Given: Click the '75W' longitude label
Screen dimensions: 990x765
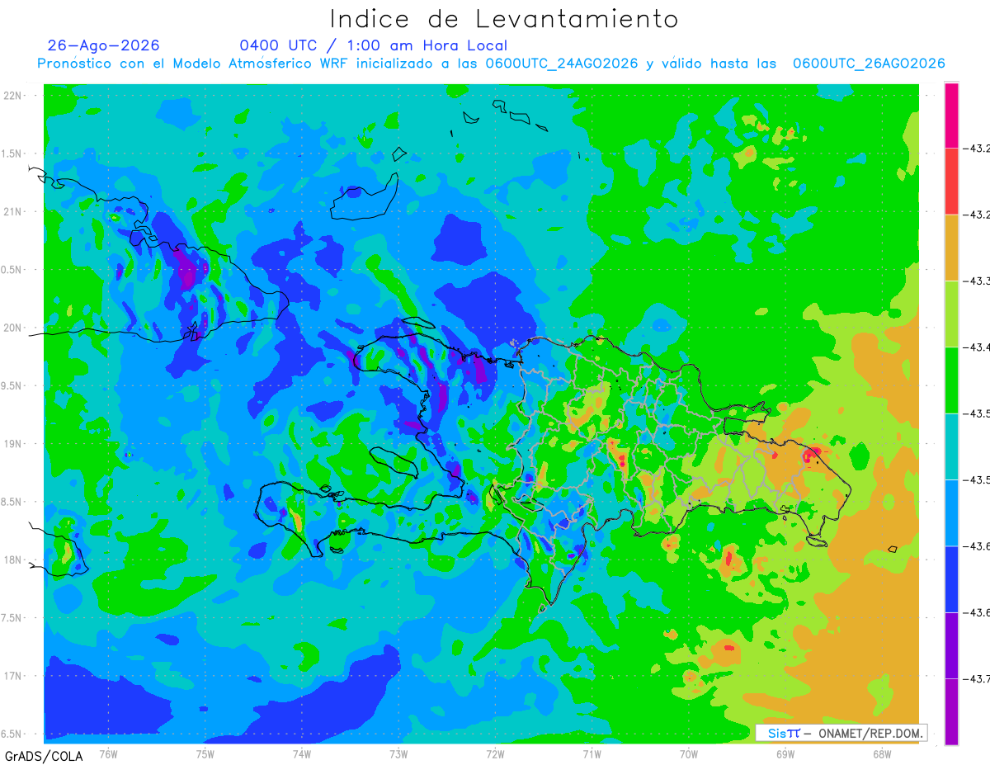Looking at the screenshot, I should click(x=205, y=753).
